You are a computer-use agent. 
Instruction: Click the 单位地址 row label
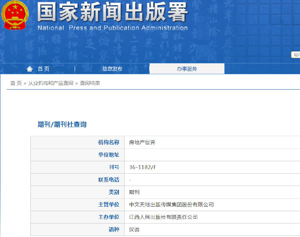point(109,155)
